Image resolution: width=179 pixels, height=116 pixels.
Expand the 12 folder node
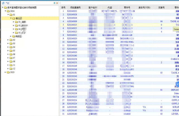click(8, 69)
